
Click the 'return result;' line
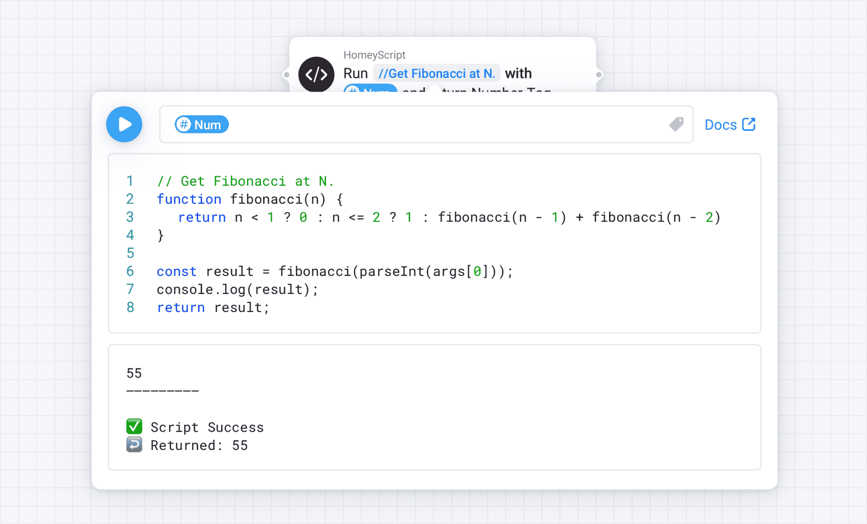click(213, 308)
